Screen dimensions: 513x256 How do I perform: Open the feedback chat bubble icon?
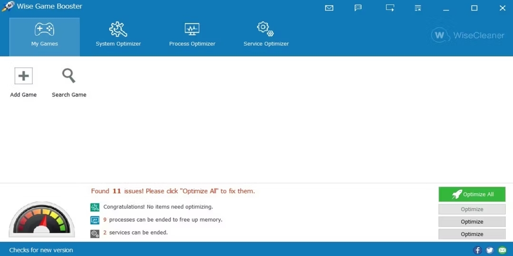point(358,8)
